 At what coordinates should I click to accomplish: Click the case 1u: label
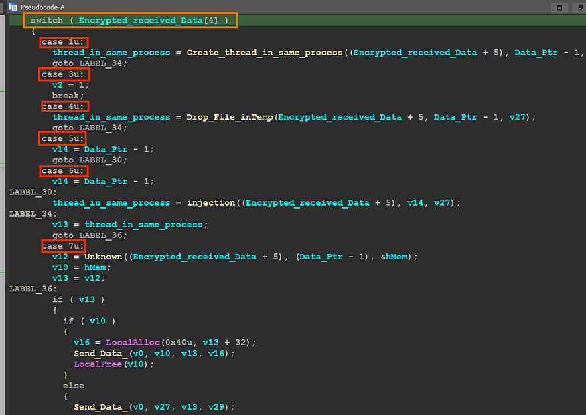[x=63, y=42]
